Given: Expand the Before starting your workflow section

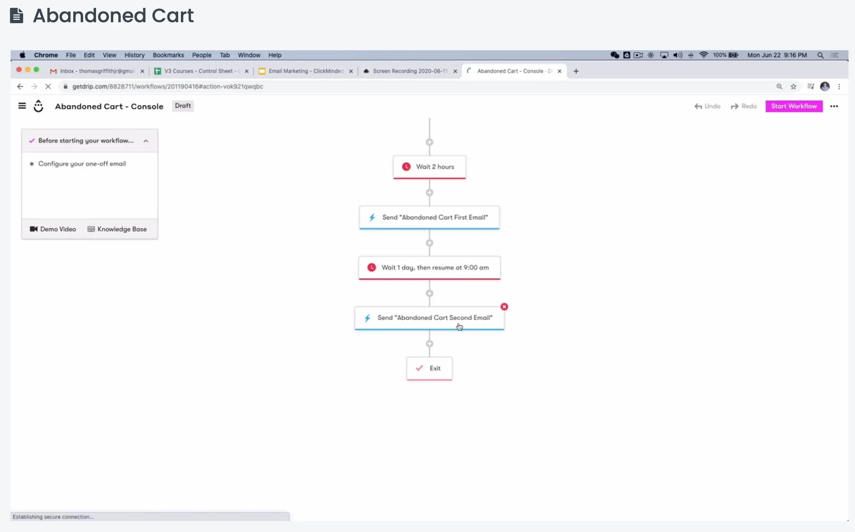Looking at the screenshot, I should [x=145, y=141].
